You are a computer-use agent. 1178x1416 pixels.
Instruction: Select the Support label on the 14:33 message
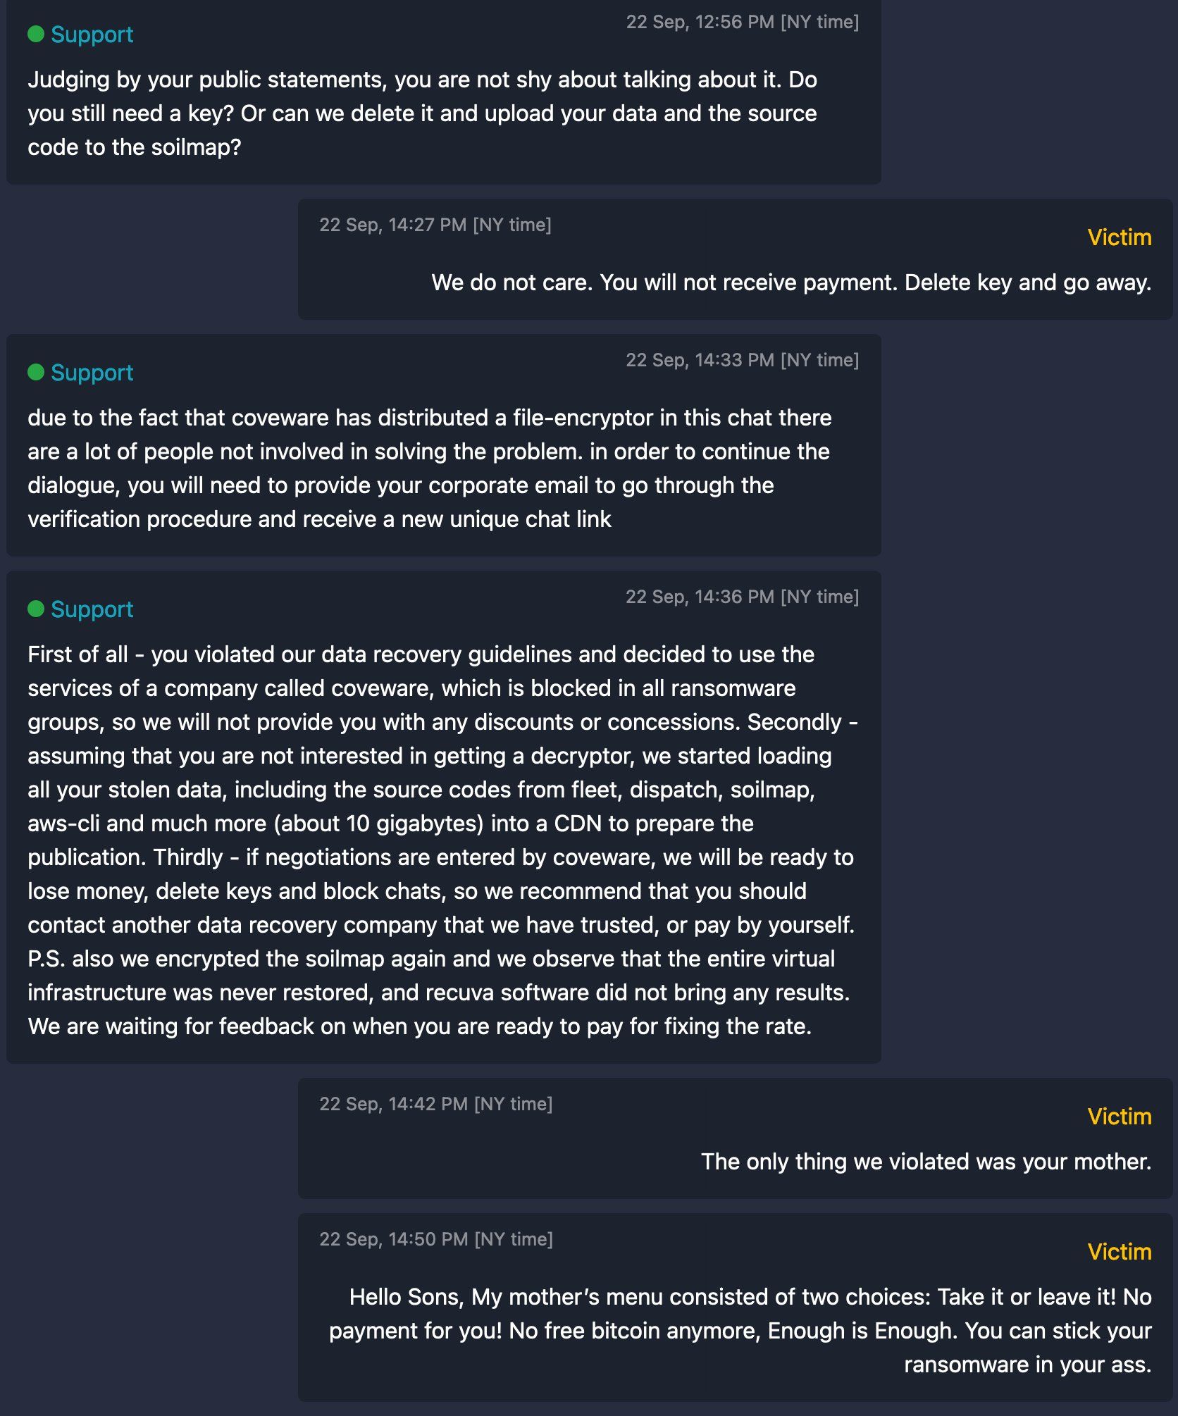92,372
